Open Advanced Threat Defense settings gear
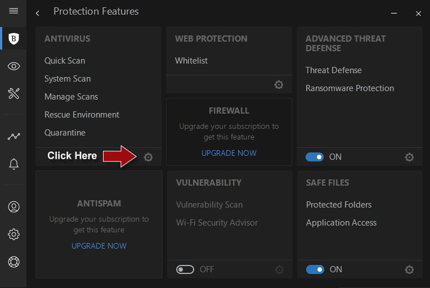Viewport: 430px width, 288px height. point(409,157)
